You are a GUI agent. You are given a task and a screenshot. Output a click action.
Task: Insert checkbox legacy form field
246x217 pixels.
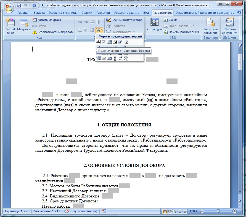point(104,42)
